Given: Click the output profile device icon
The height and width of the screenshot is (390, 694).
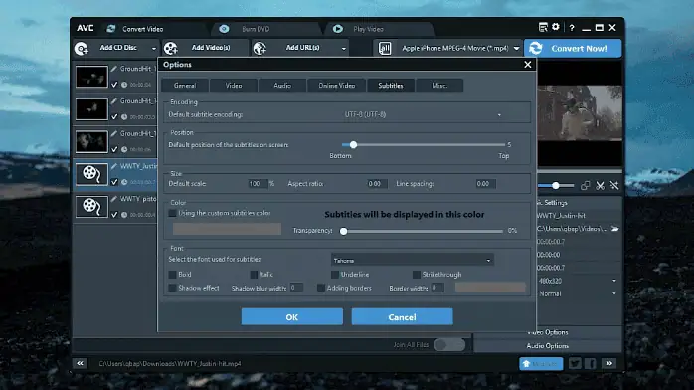Looking at the screenshot, I should [x=385, y=48].
